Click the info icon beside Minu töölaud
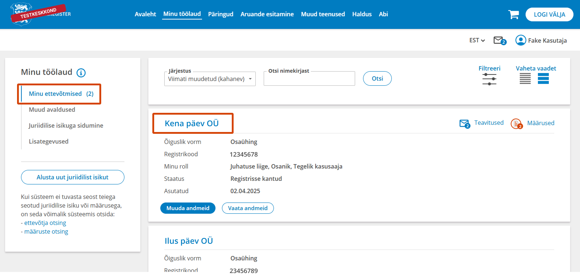The width and height of the screenshot is (580, 277). (x=81, y=73)
